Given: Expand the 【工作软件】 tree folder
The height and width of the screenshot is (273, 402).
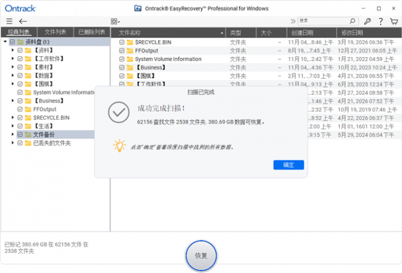Looking at the screenshot, I should point(12,59).
